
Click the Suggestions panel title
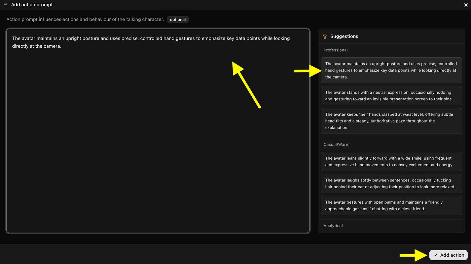[x=344, y=36]
